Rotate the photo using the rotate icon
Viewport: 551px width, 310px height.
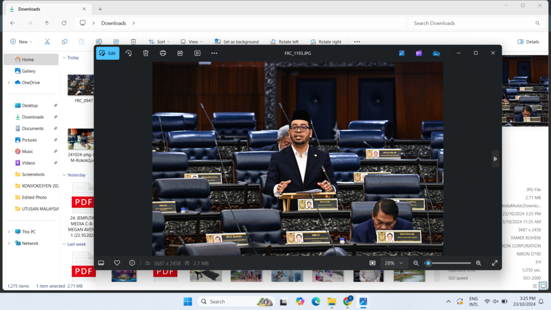pyautogui.click(x=129, y=53)
